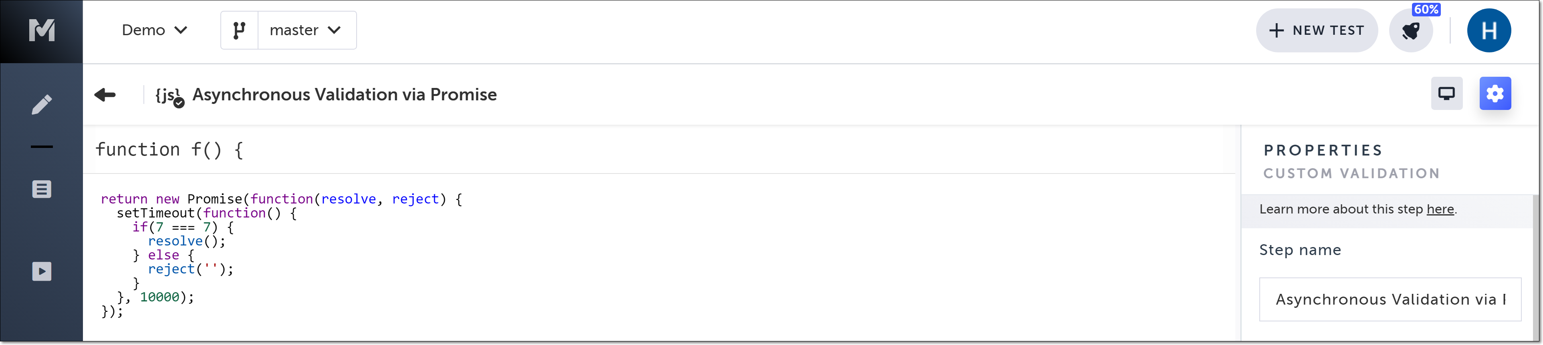This screenshot has width=1543, height=345.
Task: Toggle the blue gear properties panel button
Action: coord(1495,93)
